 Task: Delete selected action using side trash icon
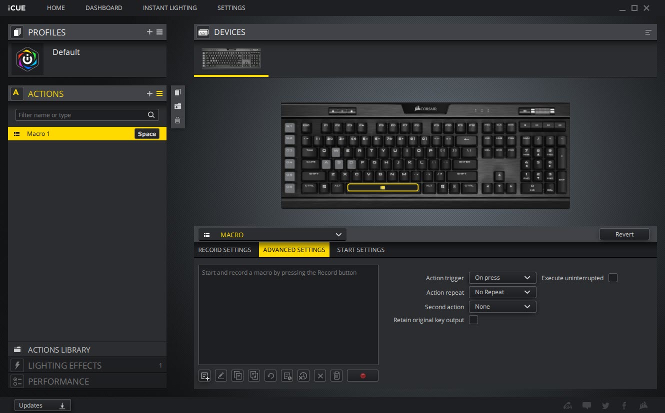point(177,120)
